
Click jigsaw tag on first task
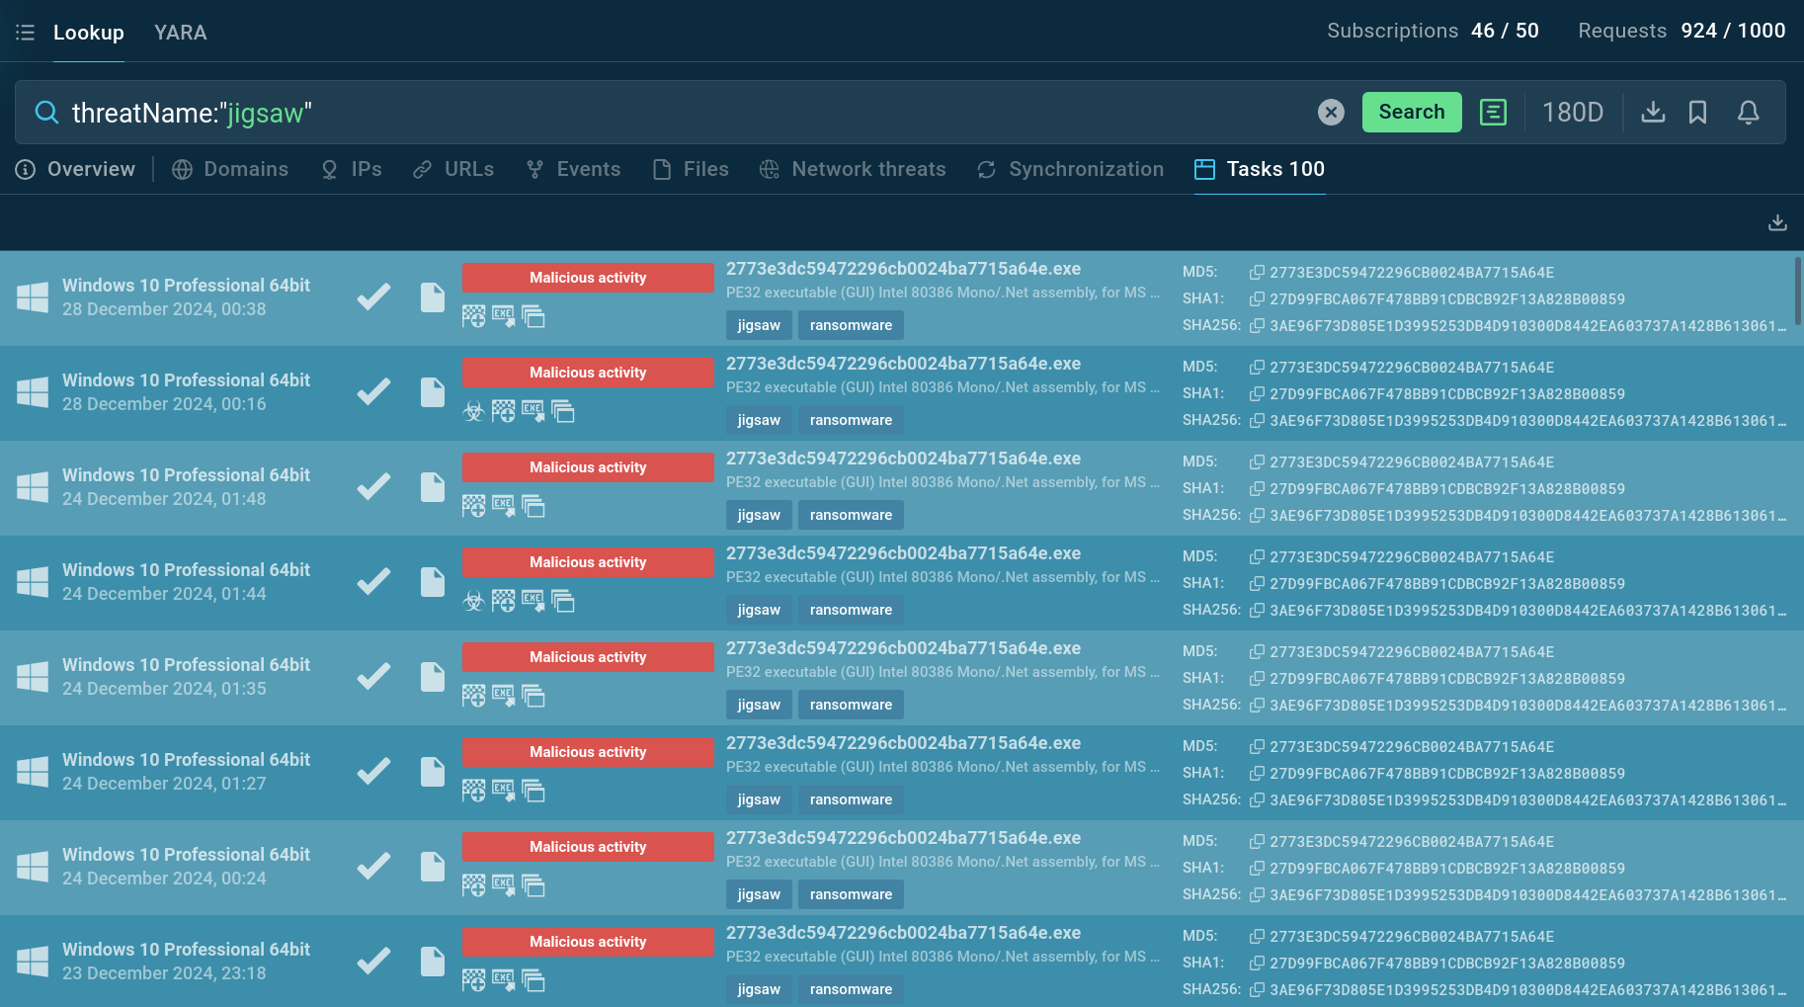[x=759, y=325]
